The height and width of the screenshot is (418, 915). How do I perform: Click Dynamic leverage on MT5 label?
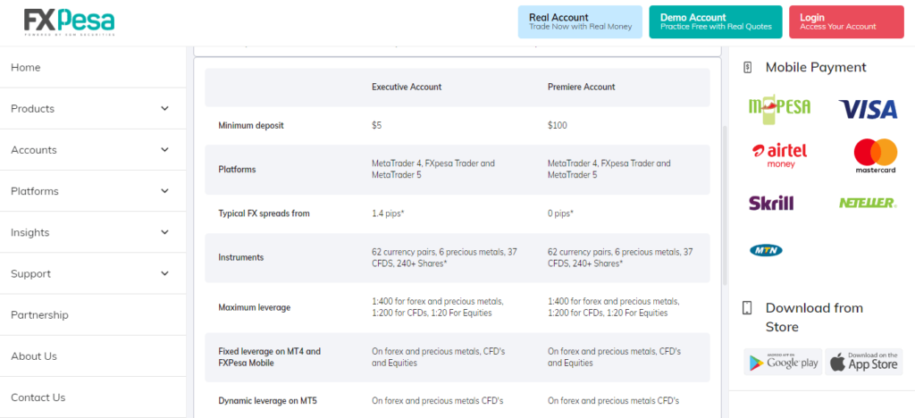[x=267, y=401]
